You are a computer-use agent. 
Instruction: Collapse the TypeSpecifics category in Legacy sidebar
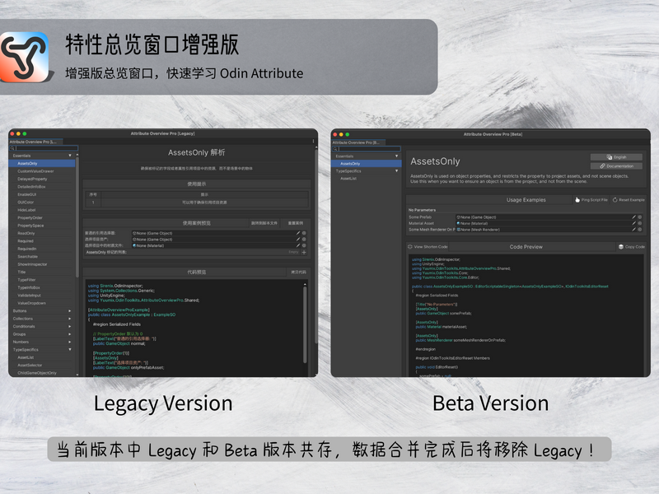click(70, 349)
